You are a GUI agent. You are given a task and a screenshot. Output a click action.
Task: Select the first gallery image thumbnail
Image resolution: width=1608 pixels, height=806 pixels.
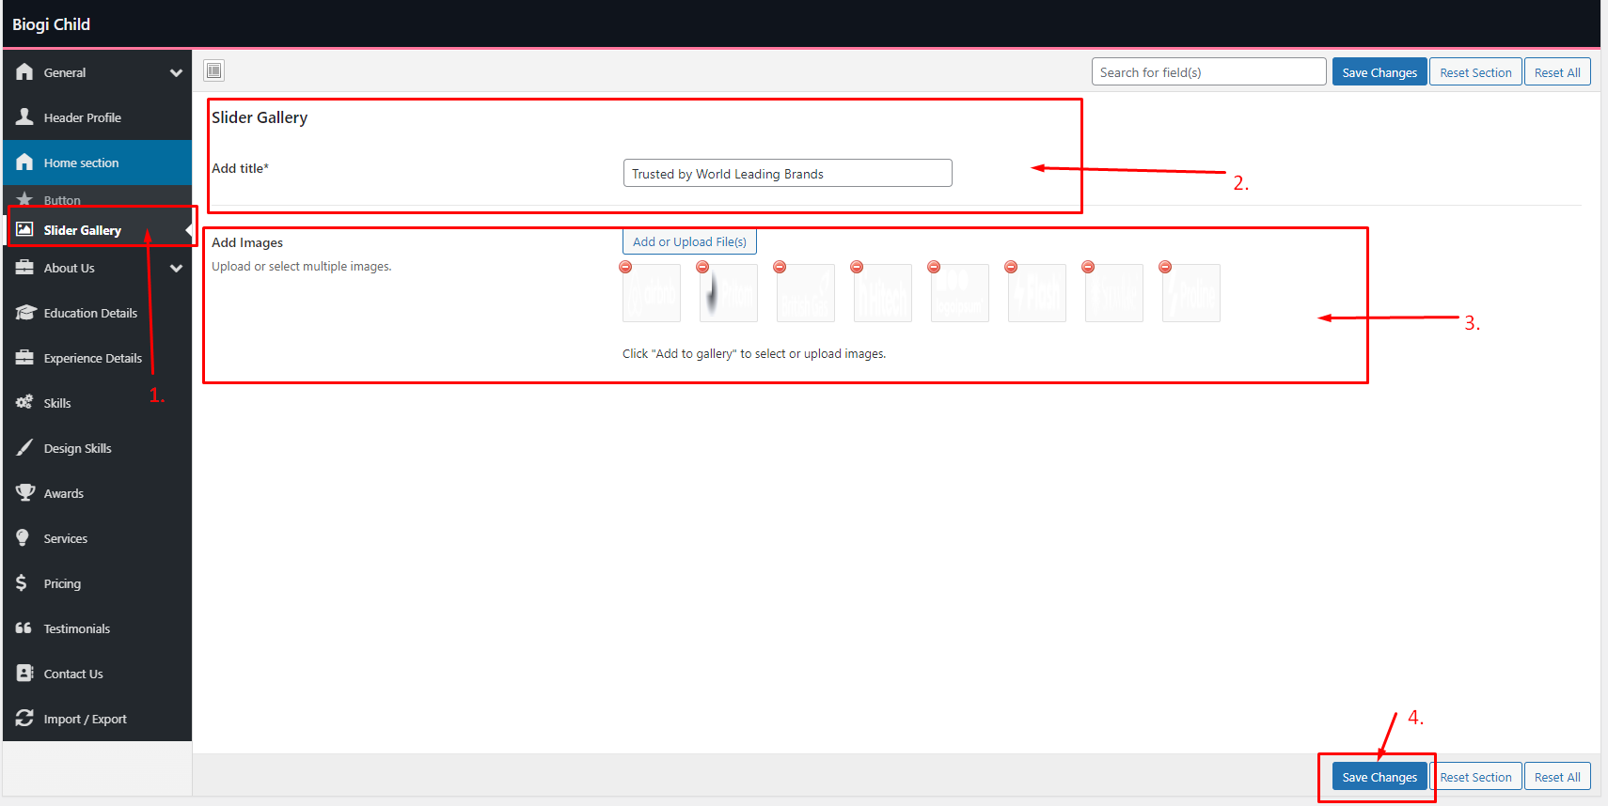tap(652, 293)
